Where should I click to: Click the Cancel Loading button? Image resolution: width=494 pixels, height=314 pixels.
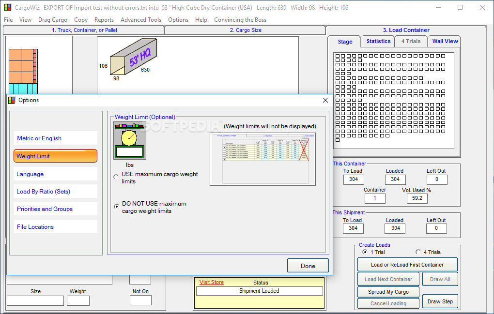pos(388,303)
